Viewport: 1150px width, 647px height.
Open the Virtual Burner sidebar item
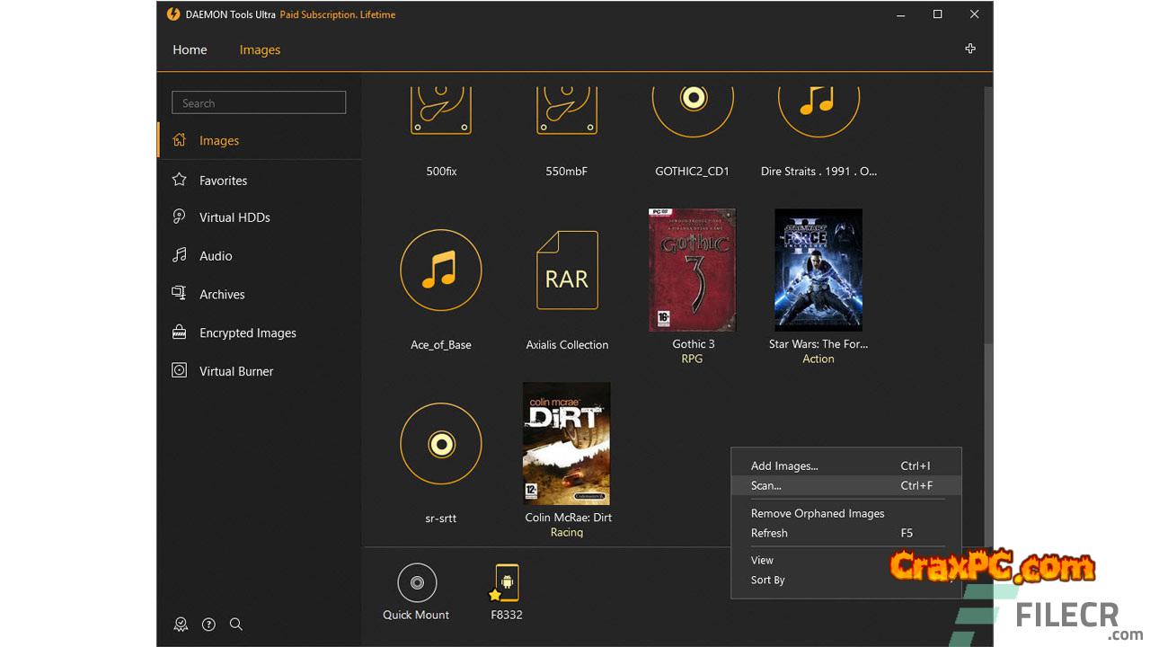click(235, 371)
